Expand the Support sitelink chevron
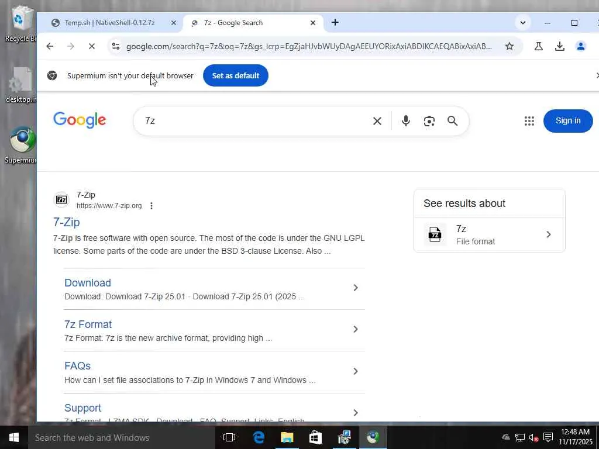 (x=355, y=413)
